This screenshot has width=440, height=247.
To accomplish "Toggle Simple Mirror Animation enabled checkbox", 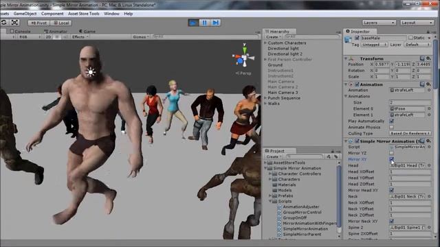I will pyautogui.click(x=357, y=141).
